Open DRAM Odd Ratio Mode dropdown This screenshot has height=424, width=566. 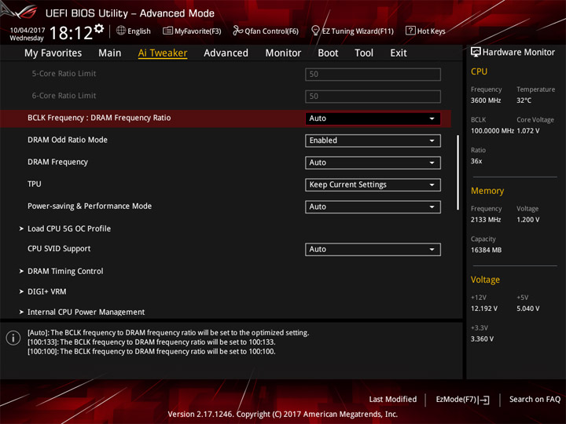[x=373, y=141]
